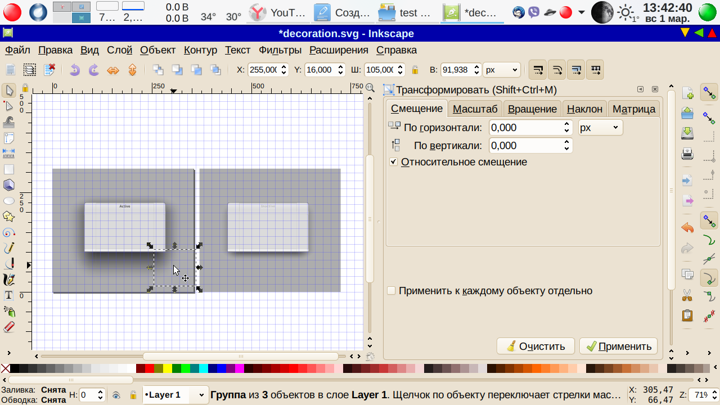Image resolution: width=720 pixels, height=405 pixels.
Task: Click the orange Undo arrow
Action: (687, 228)
